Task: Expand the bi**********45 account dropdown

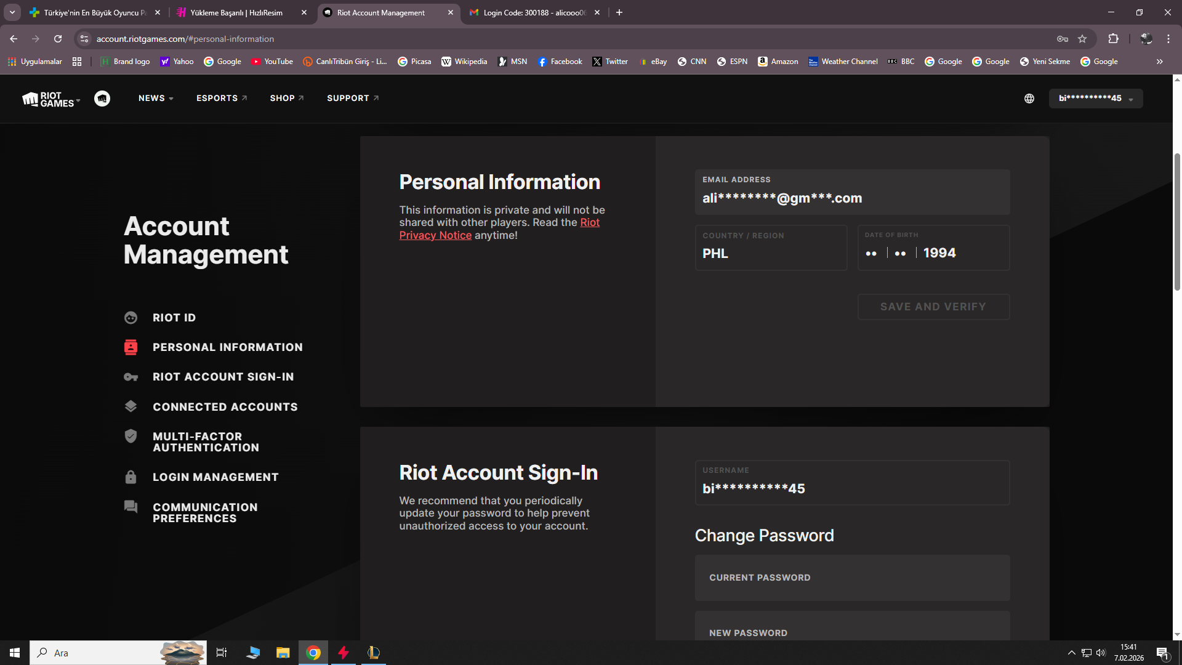Action: pos(1096,99)
